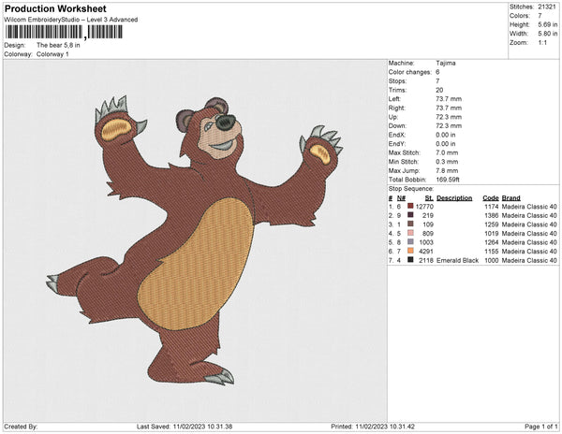562x434 pixels.
Task: Click the 'Created By:' footer label
Action: 21,427
